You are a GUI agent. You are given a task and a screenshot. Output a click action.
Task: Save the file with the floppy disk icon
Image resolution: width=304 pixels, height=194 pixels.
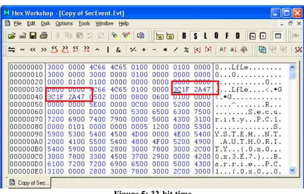pos(33,36)
